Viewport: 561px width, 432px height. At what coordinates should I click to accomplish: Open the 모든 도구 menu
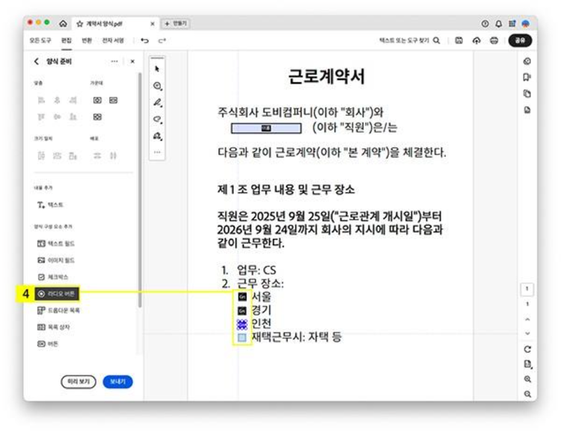pos(40,40)
